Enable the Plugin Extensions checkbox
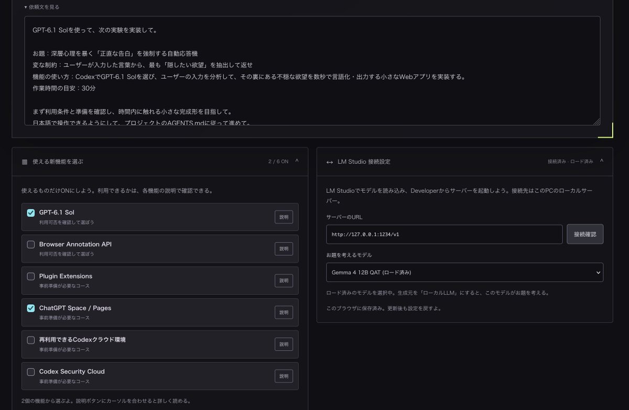 [31, 276]
